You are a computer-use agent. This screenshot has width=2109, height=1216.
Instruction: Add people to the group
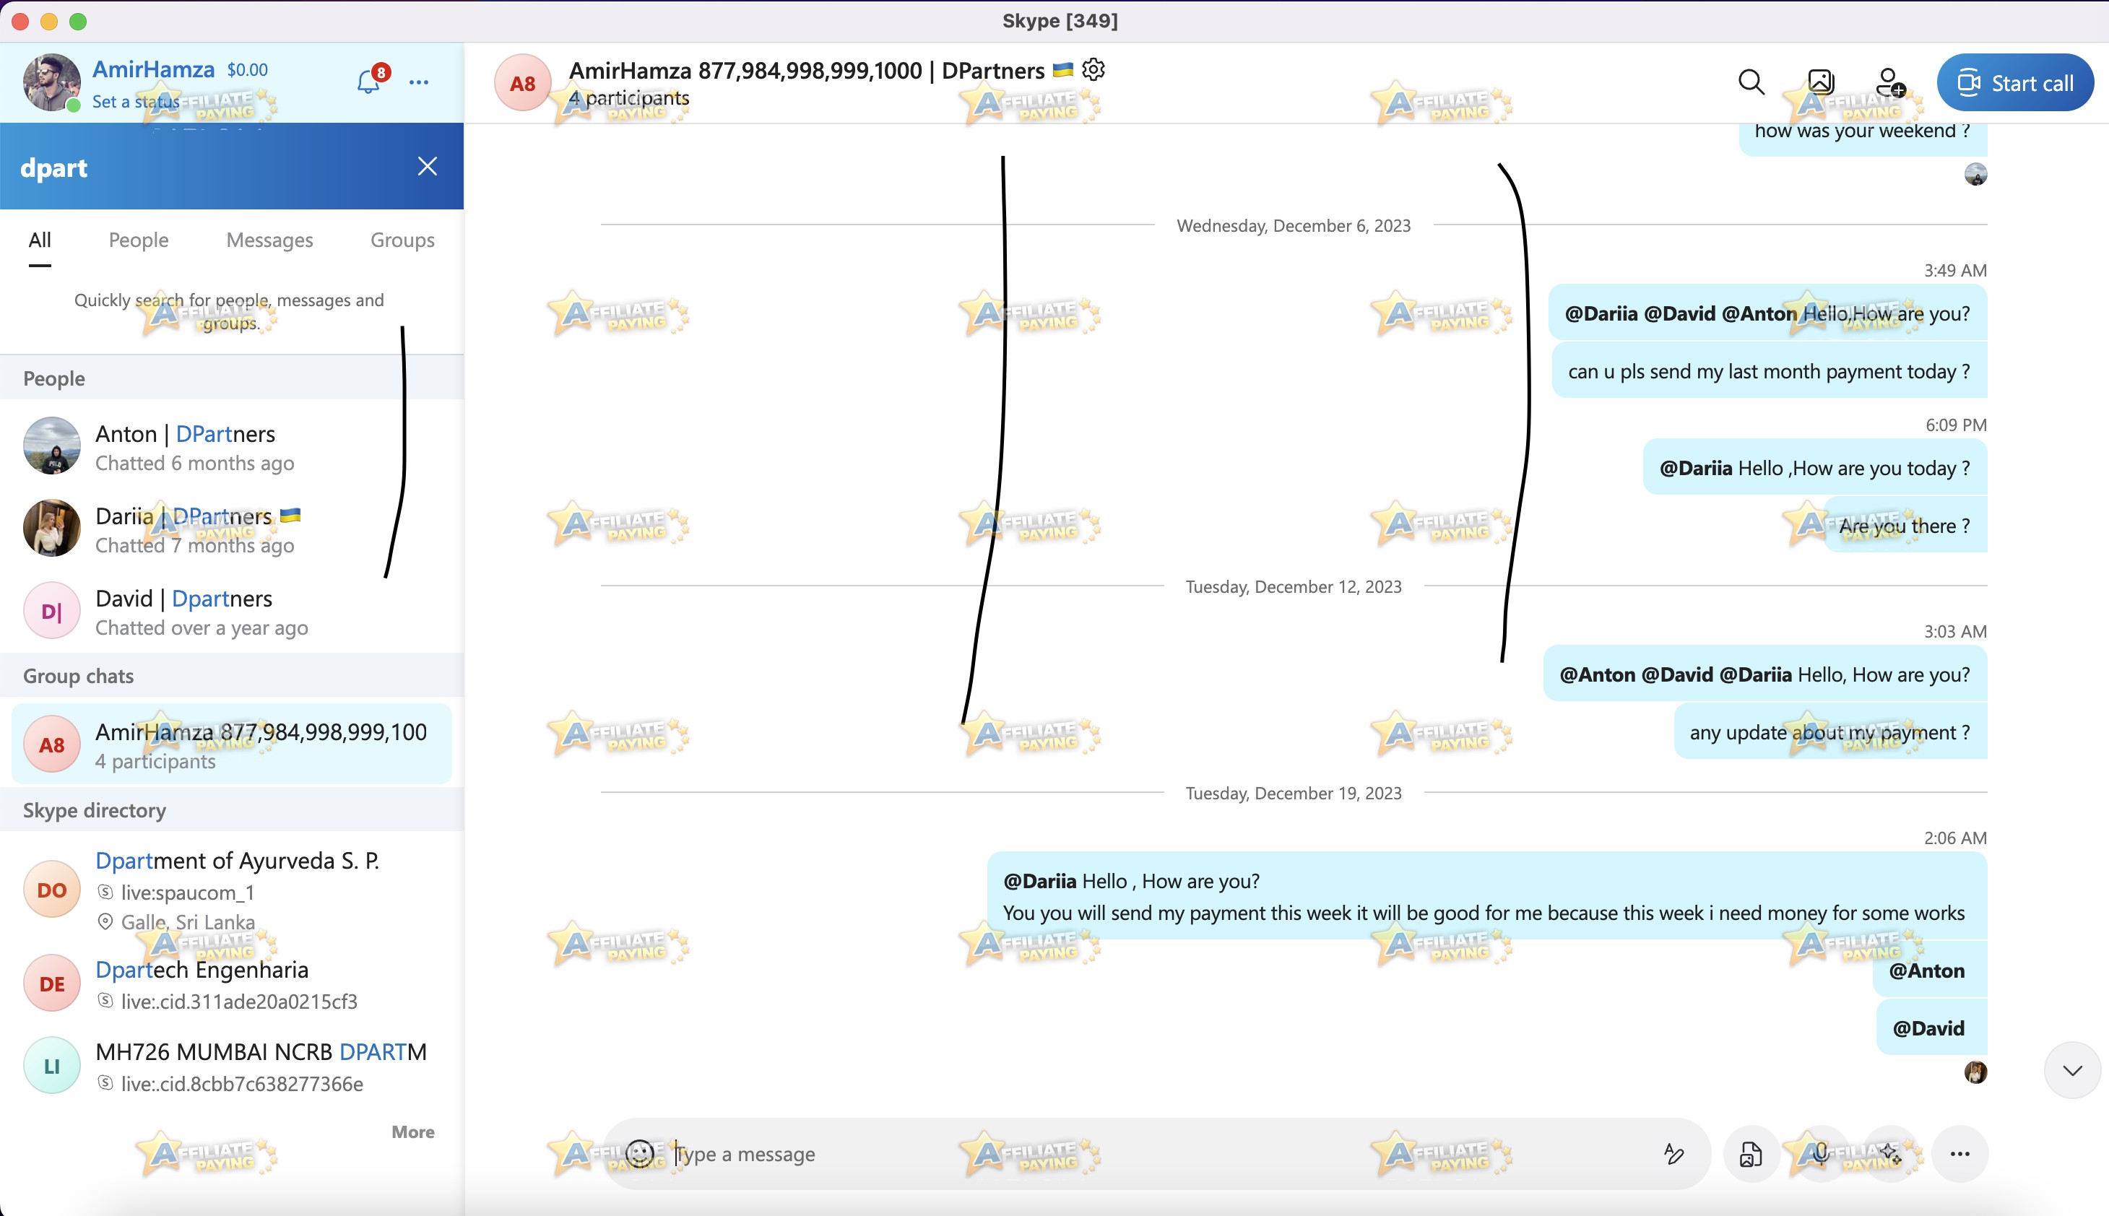1890,82
